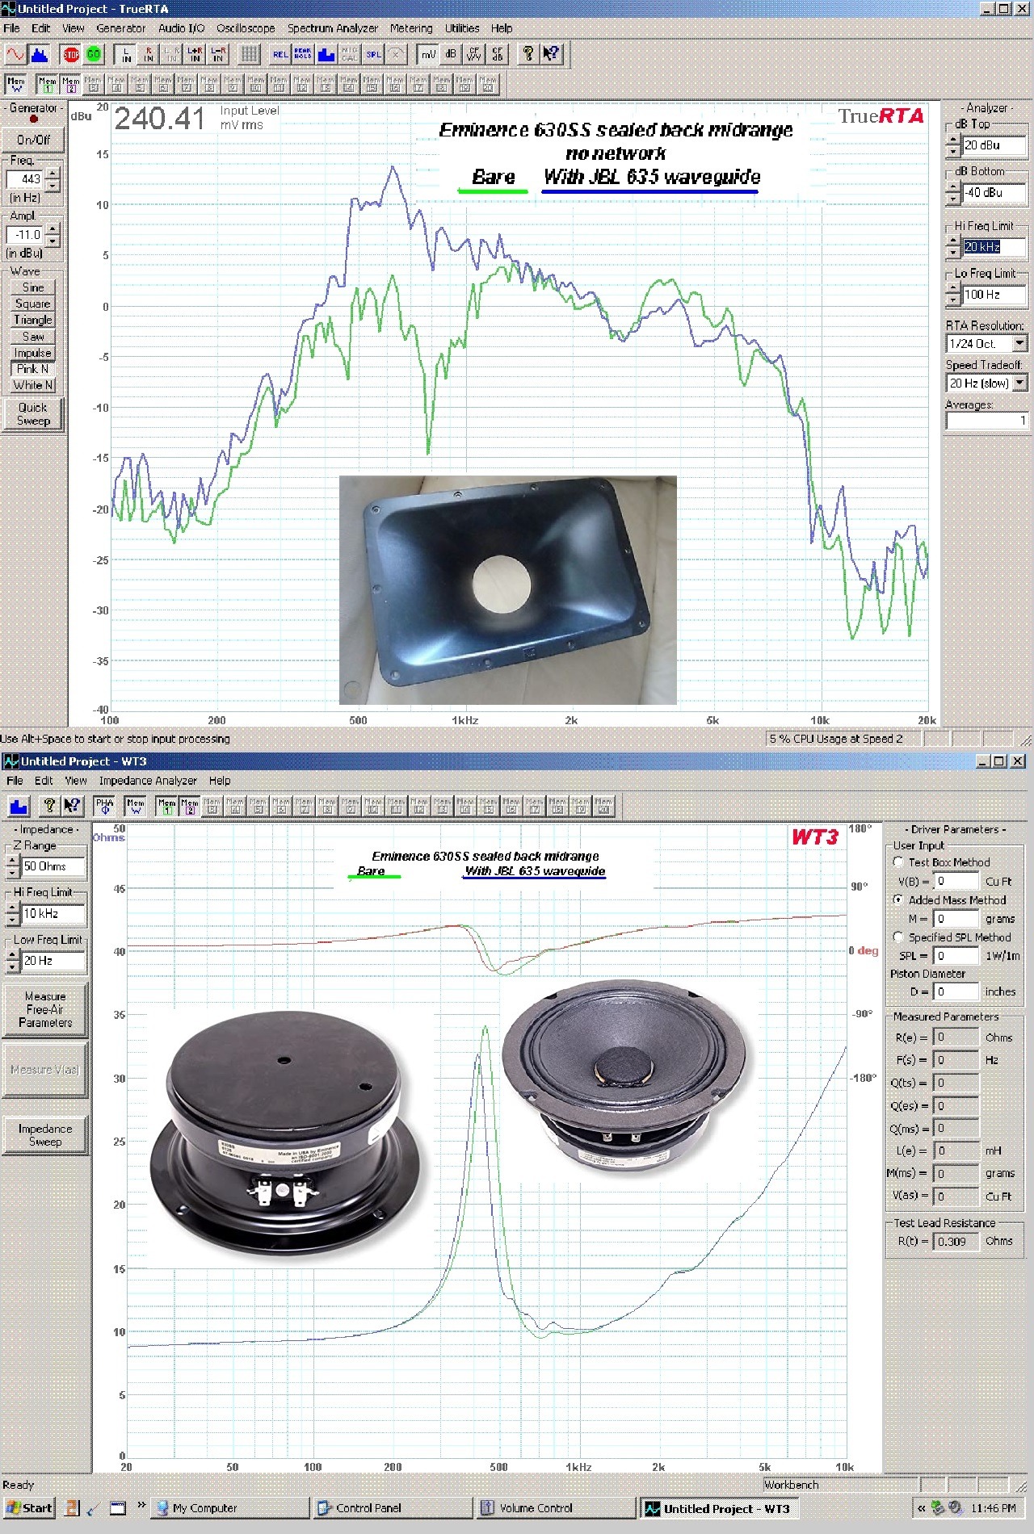Click the SPL toolbar icon
This screenshot has height=1534, width=1034.
pyautogui.click(x=373, y=54)
